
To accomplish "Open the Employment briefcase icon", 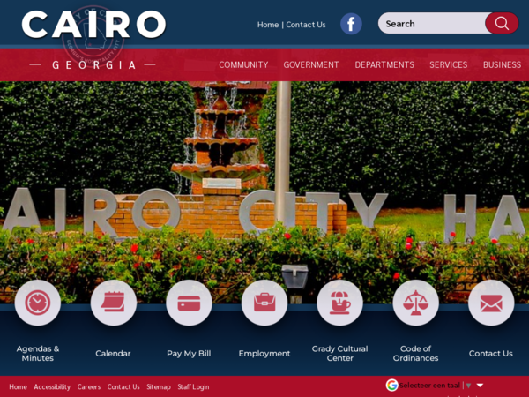I will (264, 303).
